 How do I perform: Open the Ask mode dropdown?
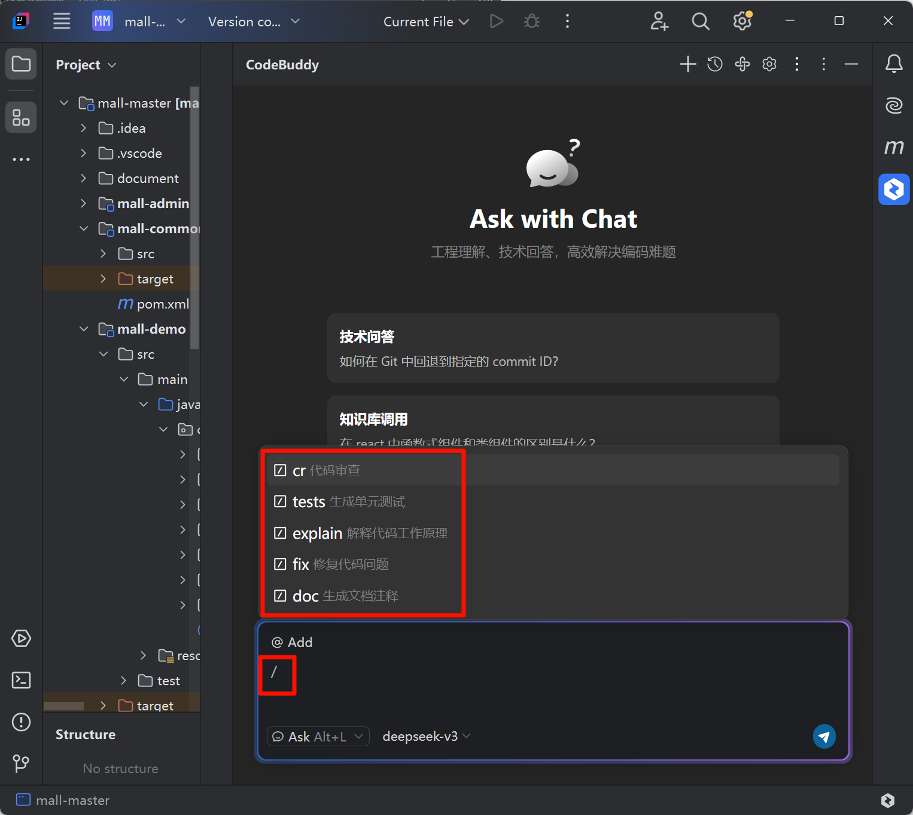click(x=318, y=737)
